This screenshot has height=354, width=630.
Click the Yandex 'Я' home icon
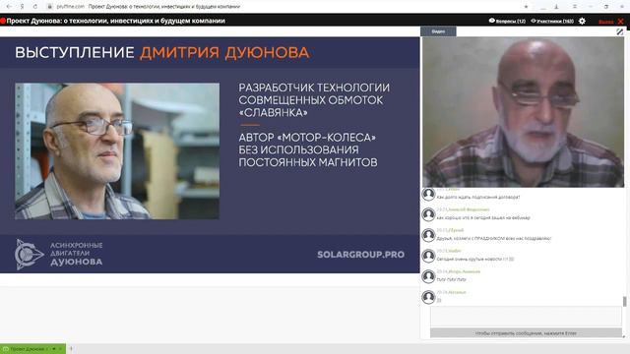(23, 7)
